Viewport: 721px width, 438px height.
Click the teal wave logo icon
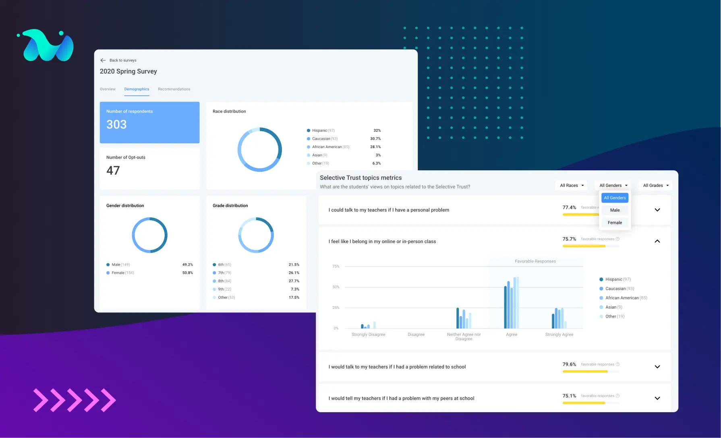(46, 45)
